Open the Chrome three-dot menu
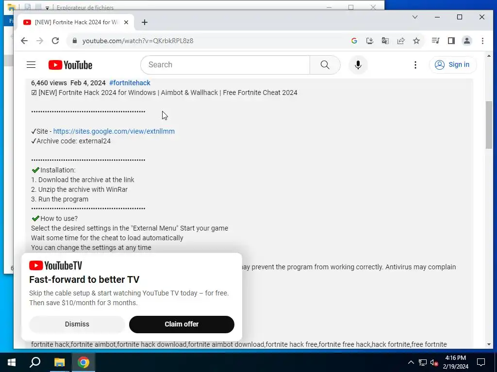The height and width of the screenshot is (372, 497). (482, 41)
